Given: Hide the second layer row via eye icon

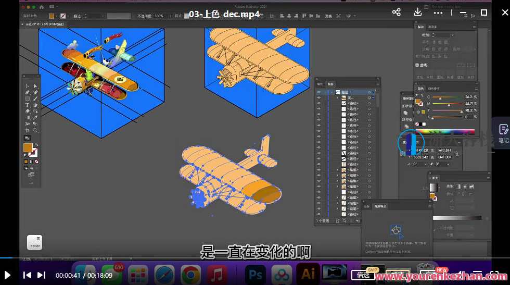Looking at the screenshot, I should click(319, 97).
